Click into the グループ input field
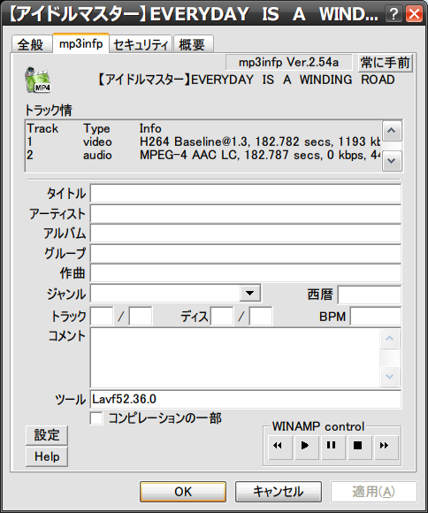Image resolution: width=428 pixels, height=513 pixels. [246, 254]
